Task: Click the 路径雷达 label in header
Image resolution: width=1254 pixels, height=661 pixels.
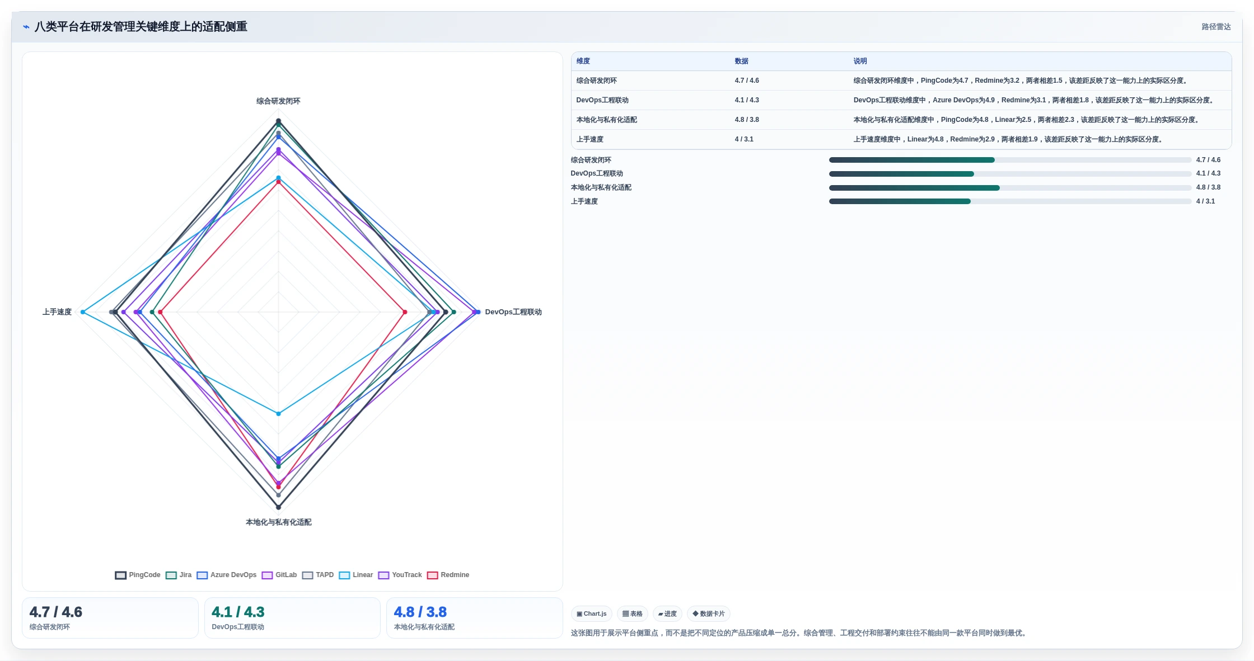Action: tap(1216, 27)
